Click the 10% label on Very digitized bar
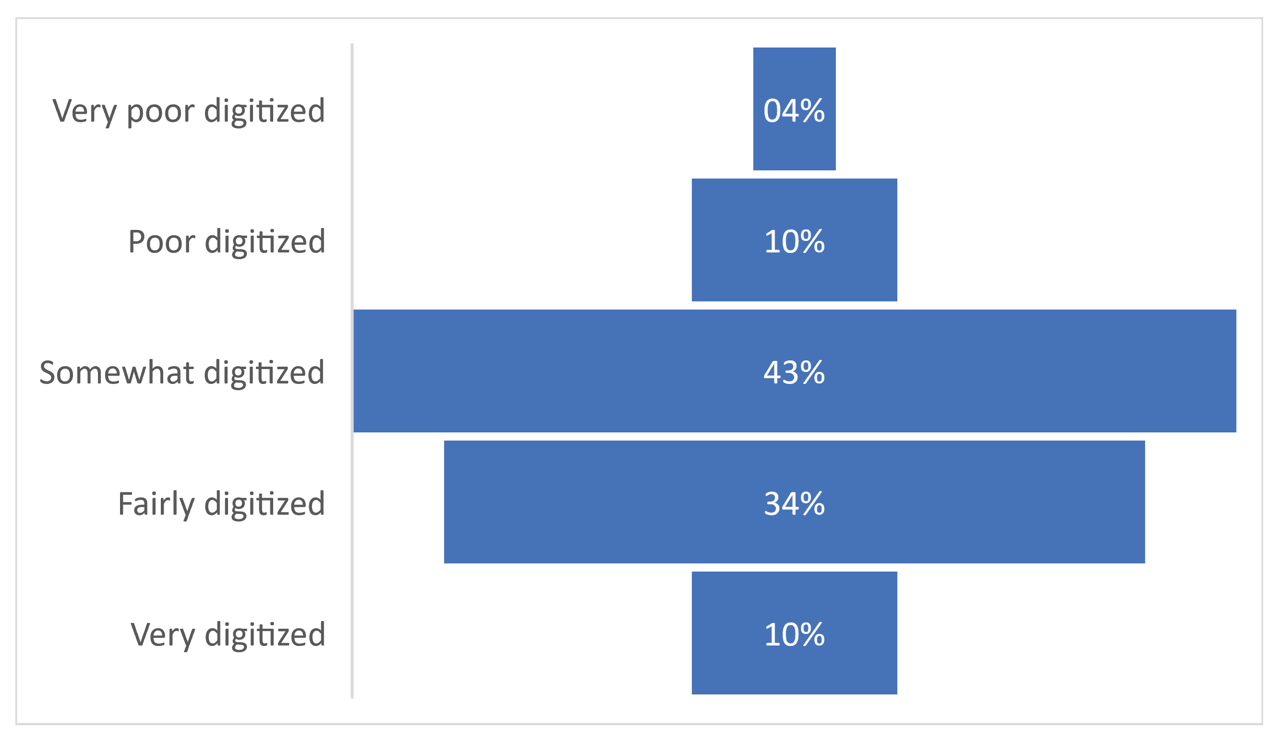 pyautogui.click(x=794, y=634)
